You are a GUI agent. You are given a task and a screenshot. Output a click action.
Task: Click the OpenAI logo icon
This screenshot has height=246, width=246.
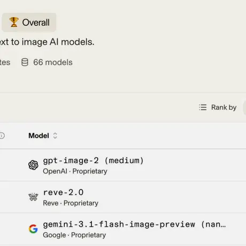(33, 165)
